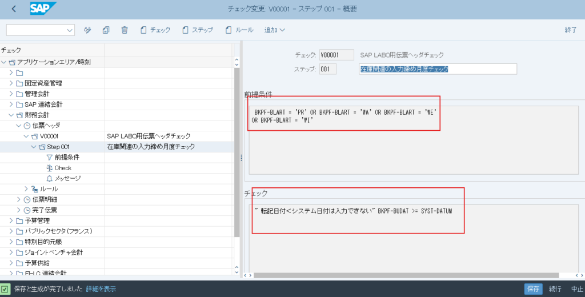Collapse the V00001 node
Image resolution: width=585 pixels, height=297 pixels.
tap(26, 136)
